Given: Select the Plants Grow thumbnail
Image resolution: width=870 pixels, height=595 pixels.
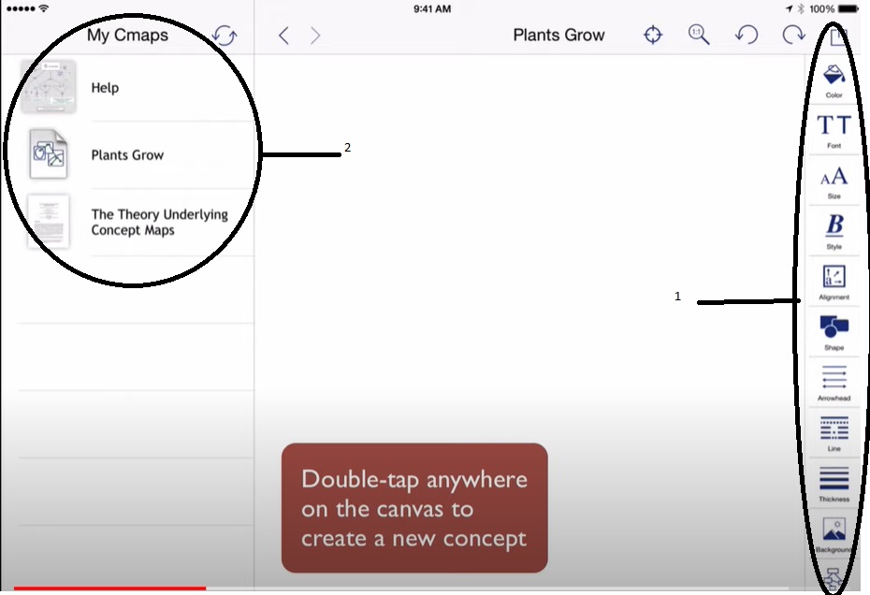Looking at the screenshot, I should click(x=48, y=154).
